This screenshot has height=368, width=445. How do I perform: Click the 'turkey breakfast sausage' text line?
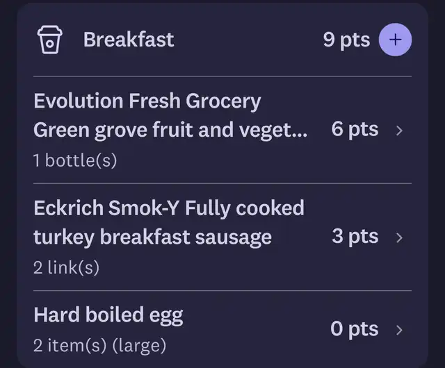click(152, 237)
